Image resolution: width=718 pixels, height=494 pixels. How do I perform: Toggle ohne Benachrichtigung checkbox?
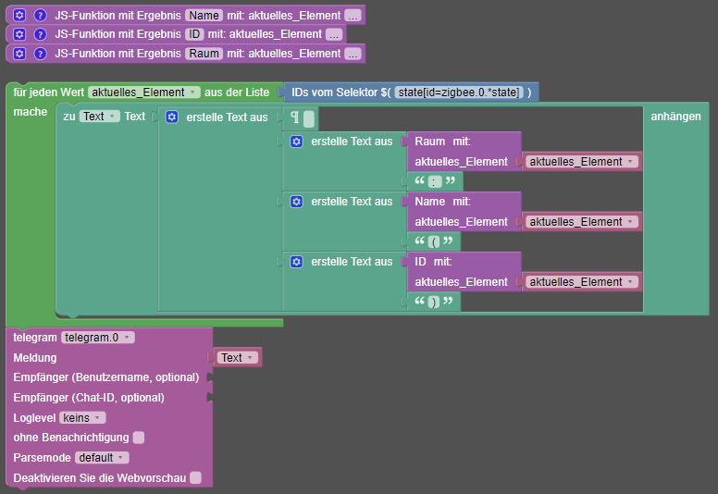point(138,438)
